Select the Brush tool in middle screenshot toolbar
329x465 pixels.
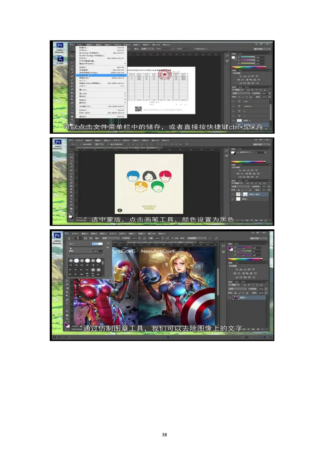71,174
